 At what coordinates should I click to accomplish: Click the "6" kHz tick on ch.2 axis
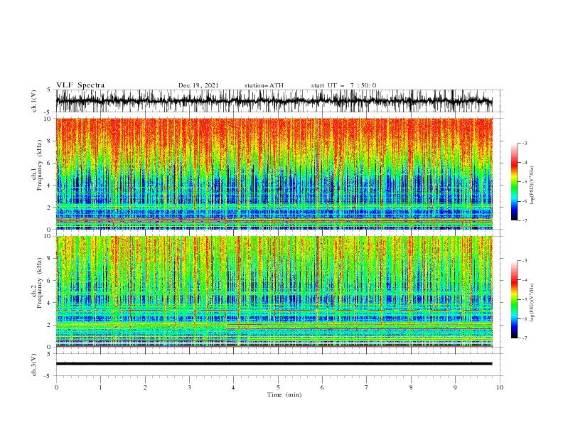[x=48, y=280]
